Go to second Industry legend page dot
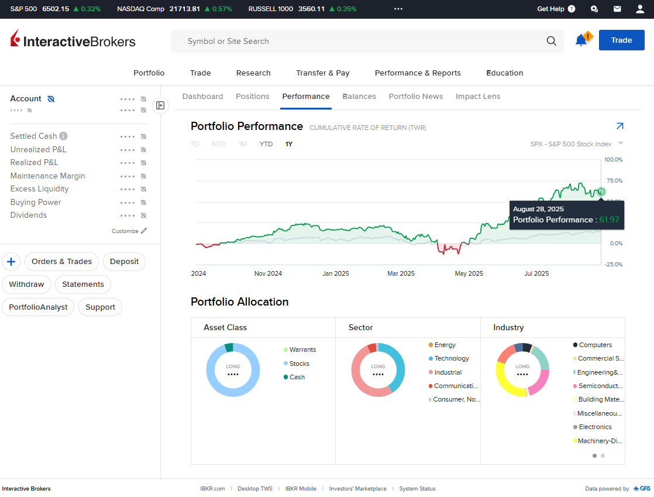 (603, 455)
